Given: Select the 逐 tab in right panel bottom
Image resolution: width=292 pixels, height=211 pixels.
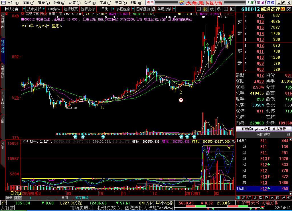Looking at the screenshot, I should [x=244, y=198].
